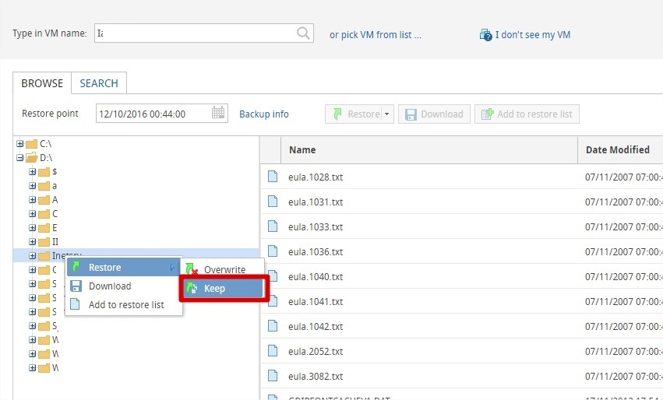Click the C:\ drive folder icon
663x400 pixels.
[31, 144]
